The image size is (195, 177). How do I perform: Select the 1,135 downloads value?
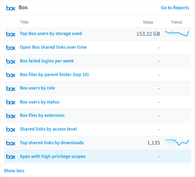point(154,143)
